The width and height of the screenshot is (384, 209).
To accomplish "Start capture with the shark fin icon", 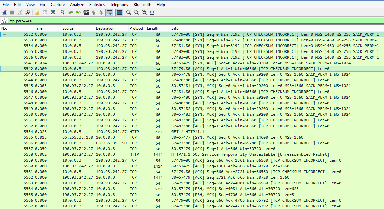I will pos(4,12).
